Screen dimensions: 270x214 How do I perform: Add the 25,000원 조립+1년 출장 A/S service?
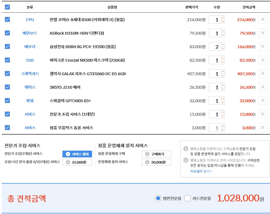77,162
